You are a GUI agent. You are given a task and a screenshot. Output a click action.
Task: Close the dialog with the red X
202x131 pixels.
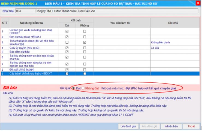click(198, 3)
